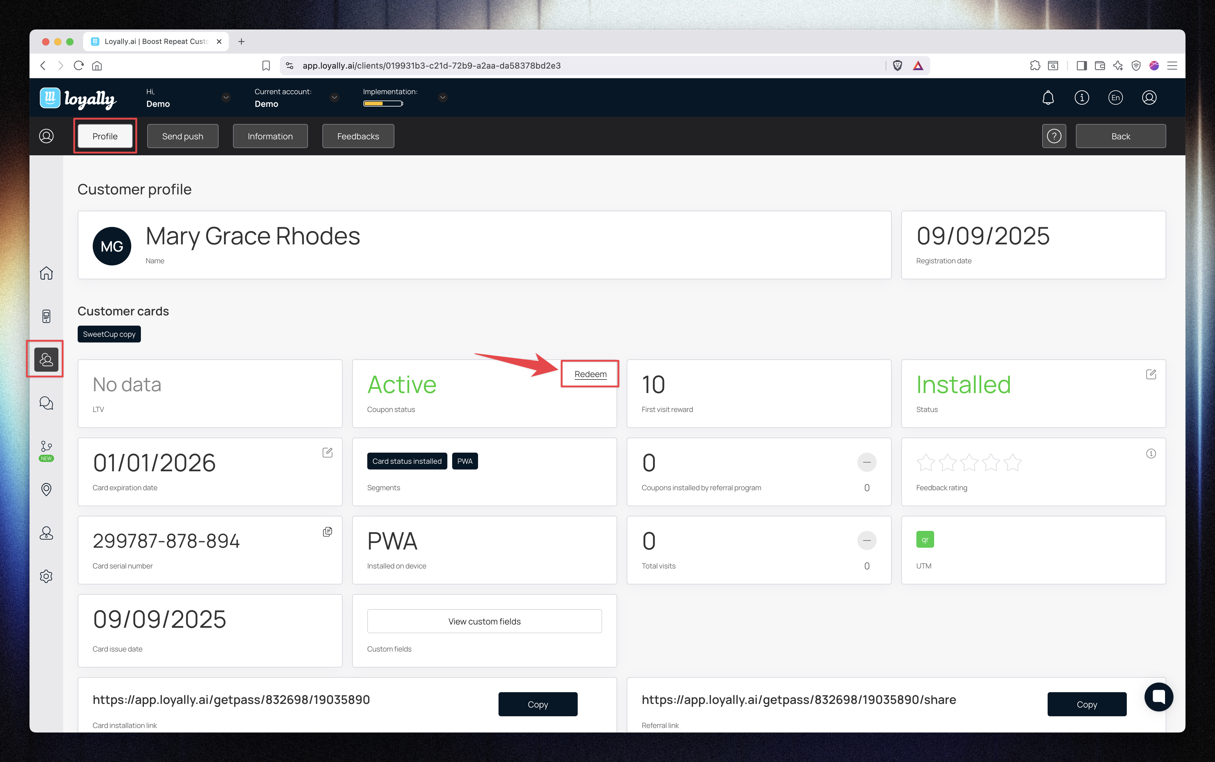Edit the card expiration date
Image resolution: width=1215 pixels, height=762 pixels.
(x=327, y=453)
